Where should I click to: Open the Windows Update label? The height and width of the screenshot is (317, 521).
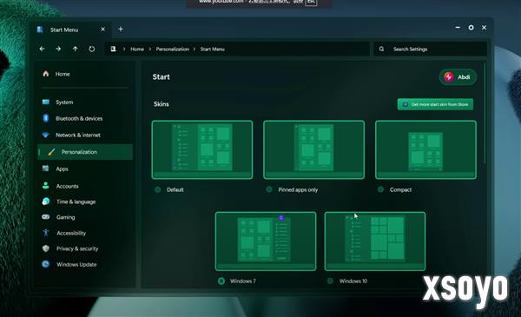point(76,265)
